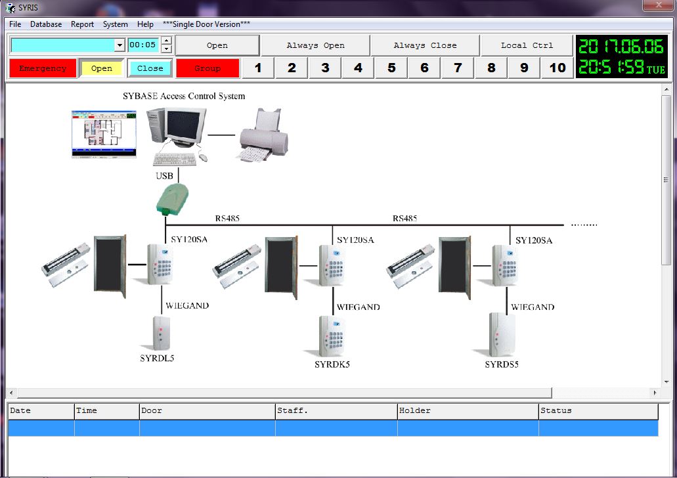This screenshot has width=677, height=478.
Task: Decrease the time with the spinner down arrow
Action: [167, 49]
